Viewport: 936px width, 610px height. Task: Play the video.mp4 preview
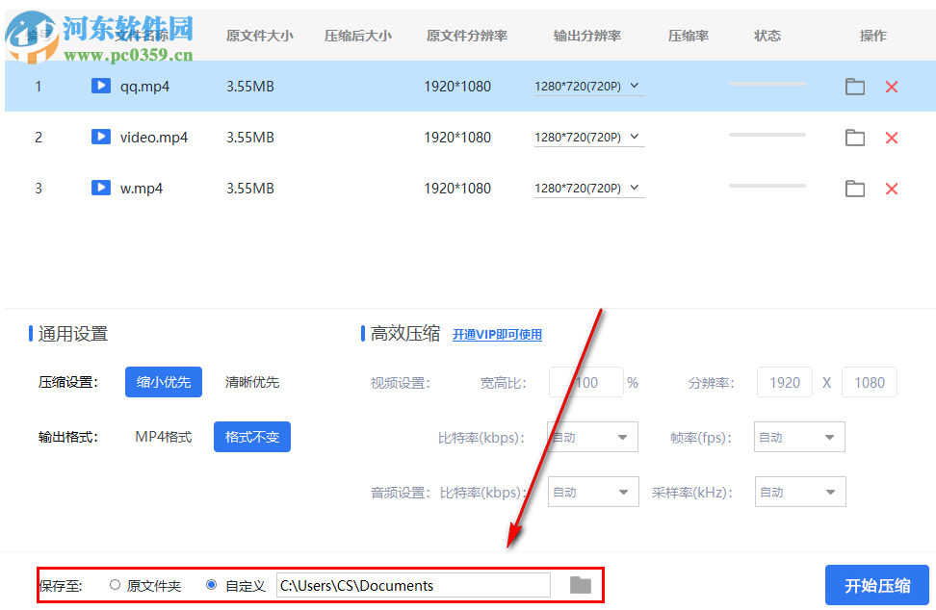click(x=101, y=137)
